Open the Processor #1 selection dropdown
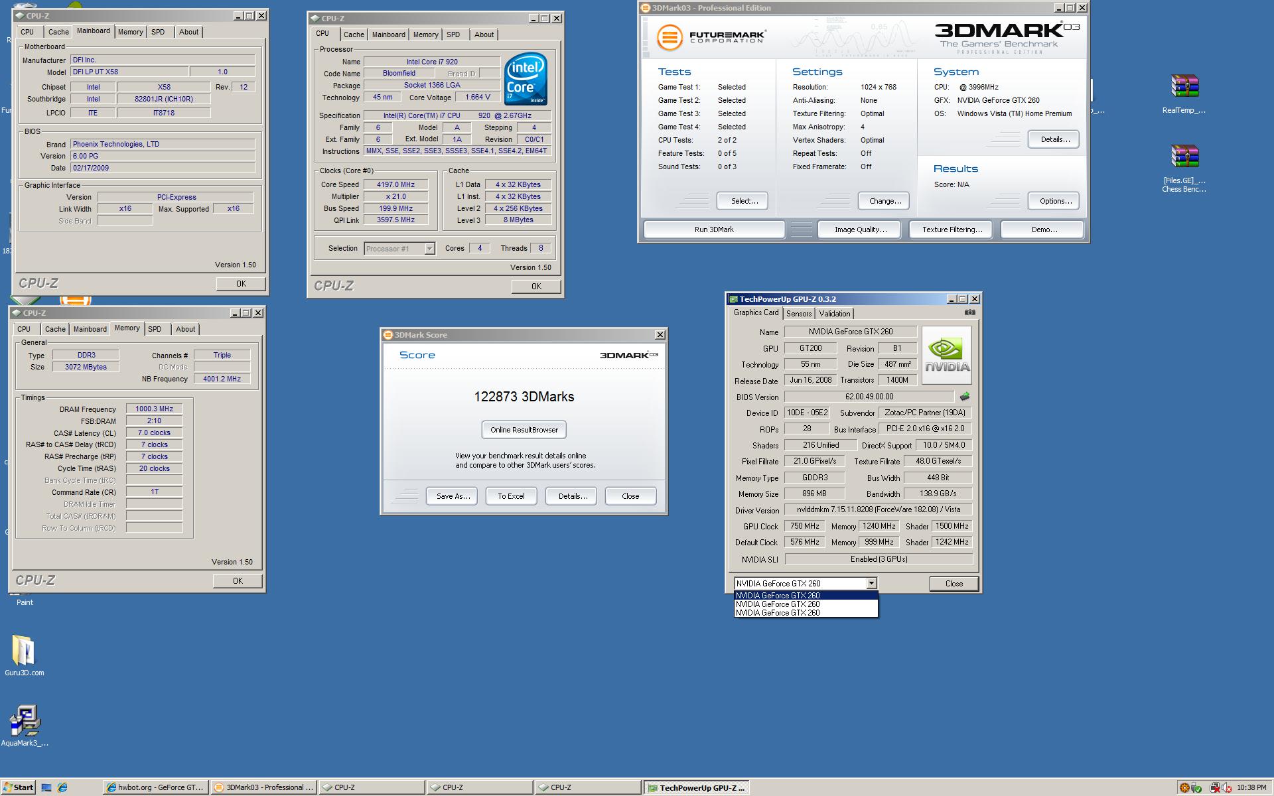Viewport: 1274px width, 796px height. [x=399, y=249]
